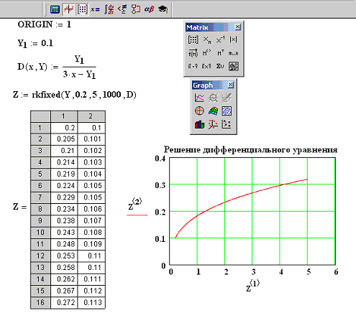Image resolution: width=356 pixels, height=313 pixels.
Task: Click the Matrix Column M<> icon
Action: (207, 53)
